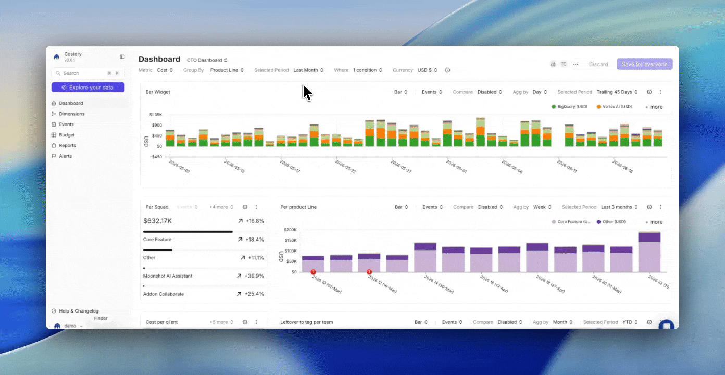725x375 pixels.
Task: Click the Cost per client info icon
Action: 245,322
